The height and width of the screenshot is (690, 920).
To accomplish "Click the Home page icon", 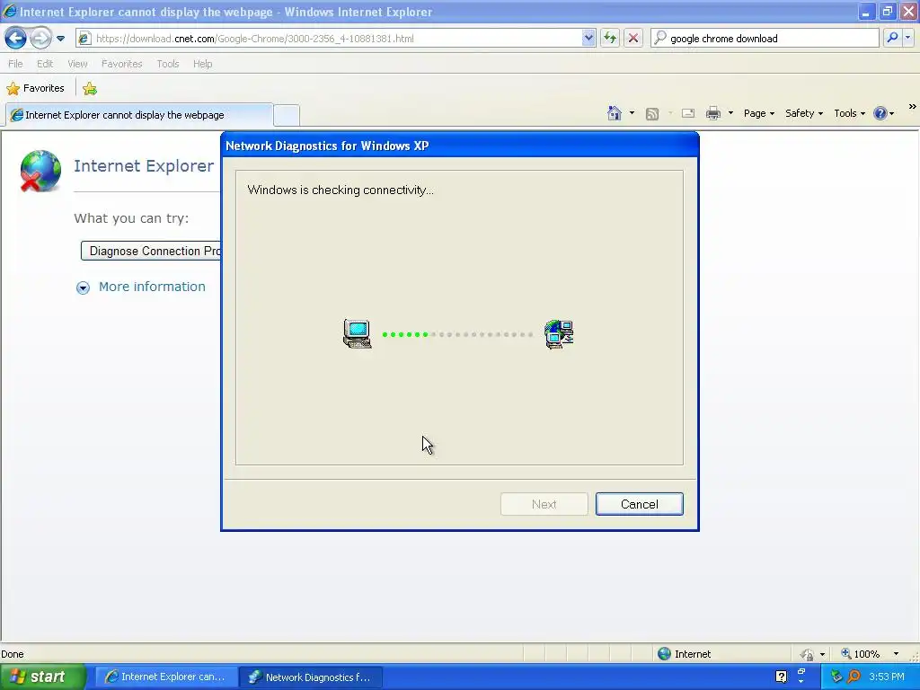I will [615, 113].
